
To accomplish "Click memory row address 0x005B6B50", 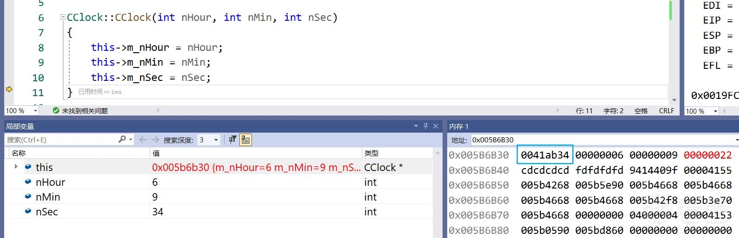I will pos(479,185).
